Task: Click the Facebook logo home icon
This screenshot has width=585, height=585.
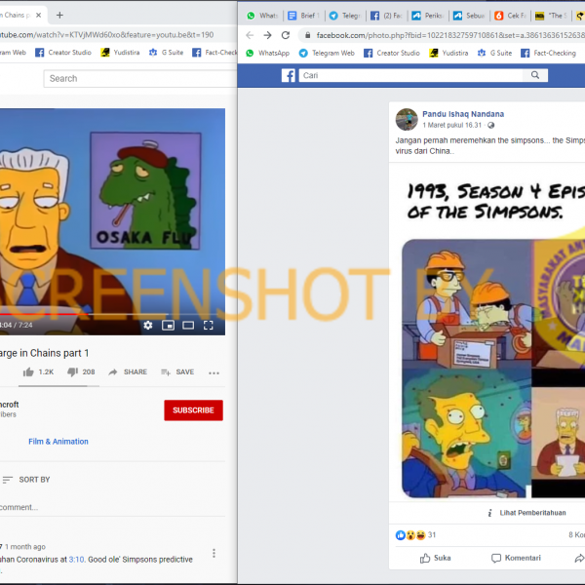Action: (289, 75)
